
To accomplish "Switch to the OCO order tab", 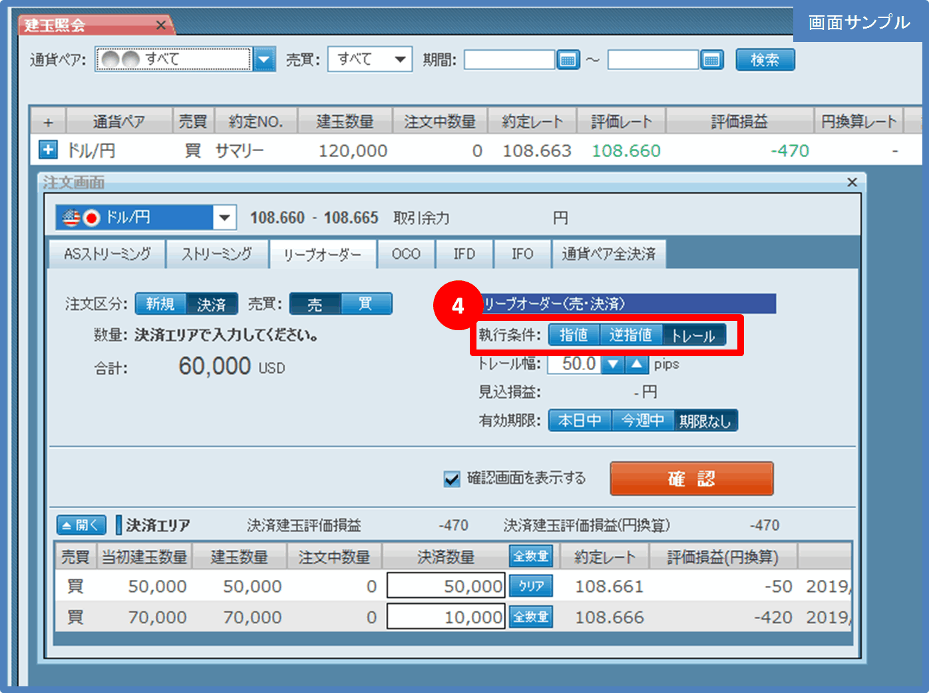I will (x=406, y=254).
